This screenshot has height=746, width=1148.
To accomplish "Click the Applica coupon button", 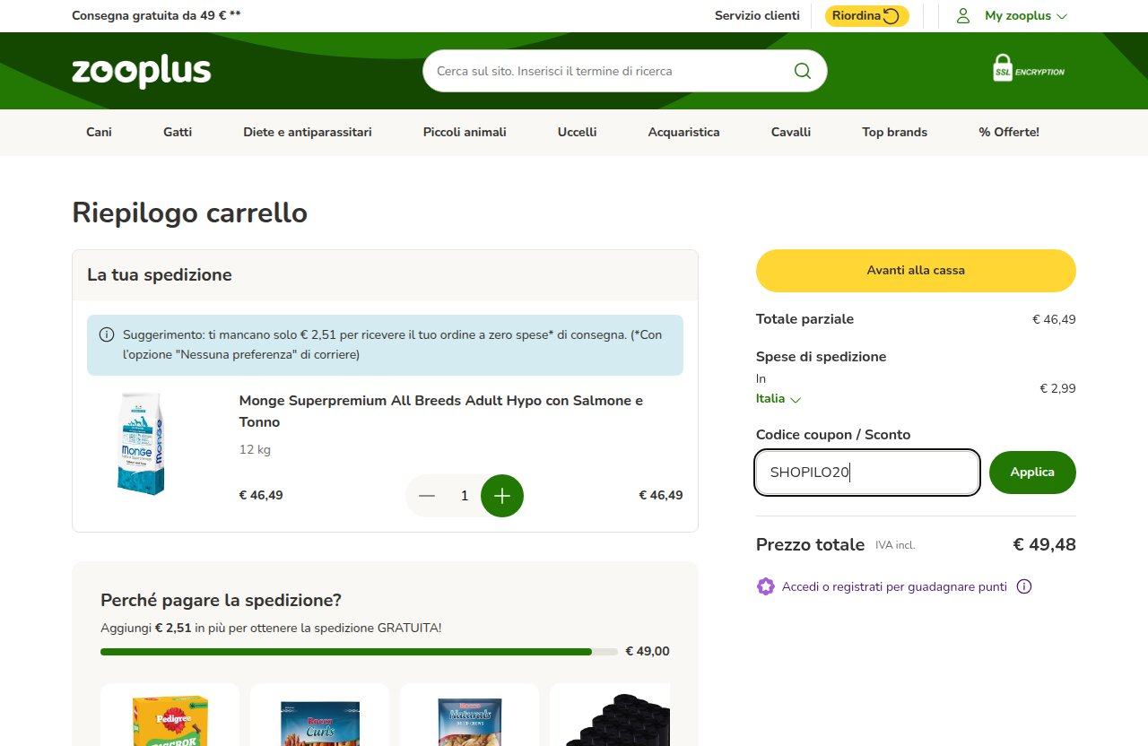I will [x=1032, y=473].
